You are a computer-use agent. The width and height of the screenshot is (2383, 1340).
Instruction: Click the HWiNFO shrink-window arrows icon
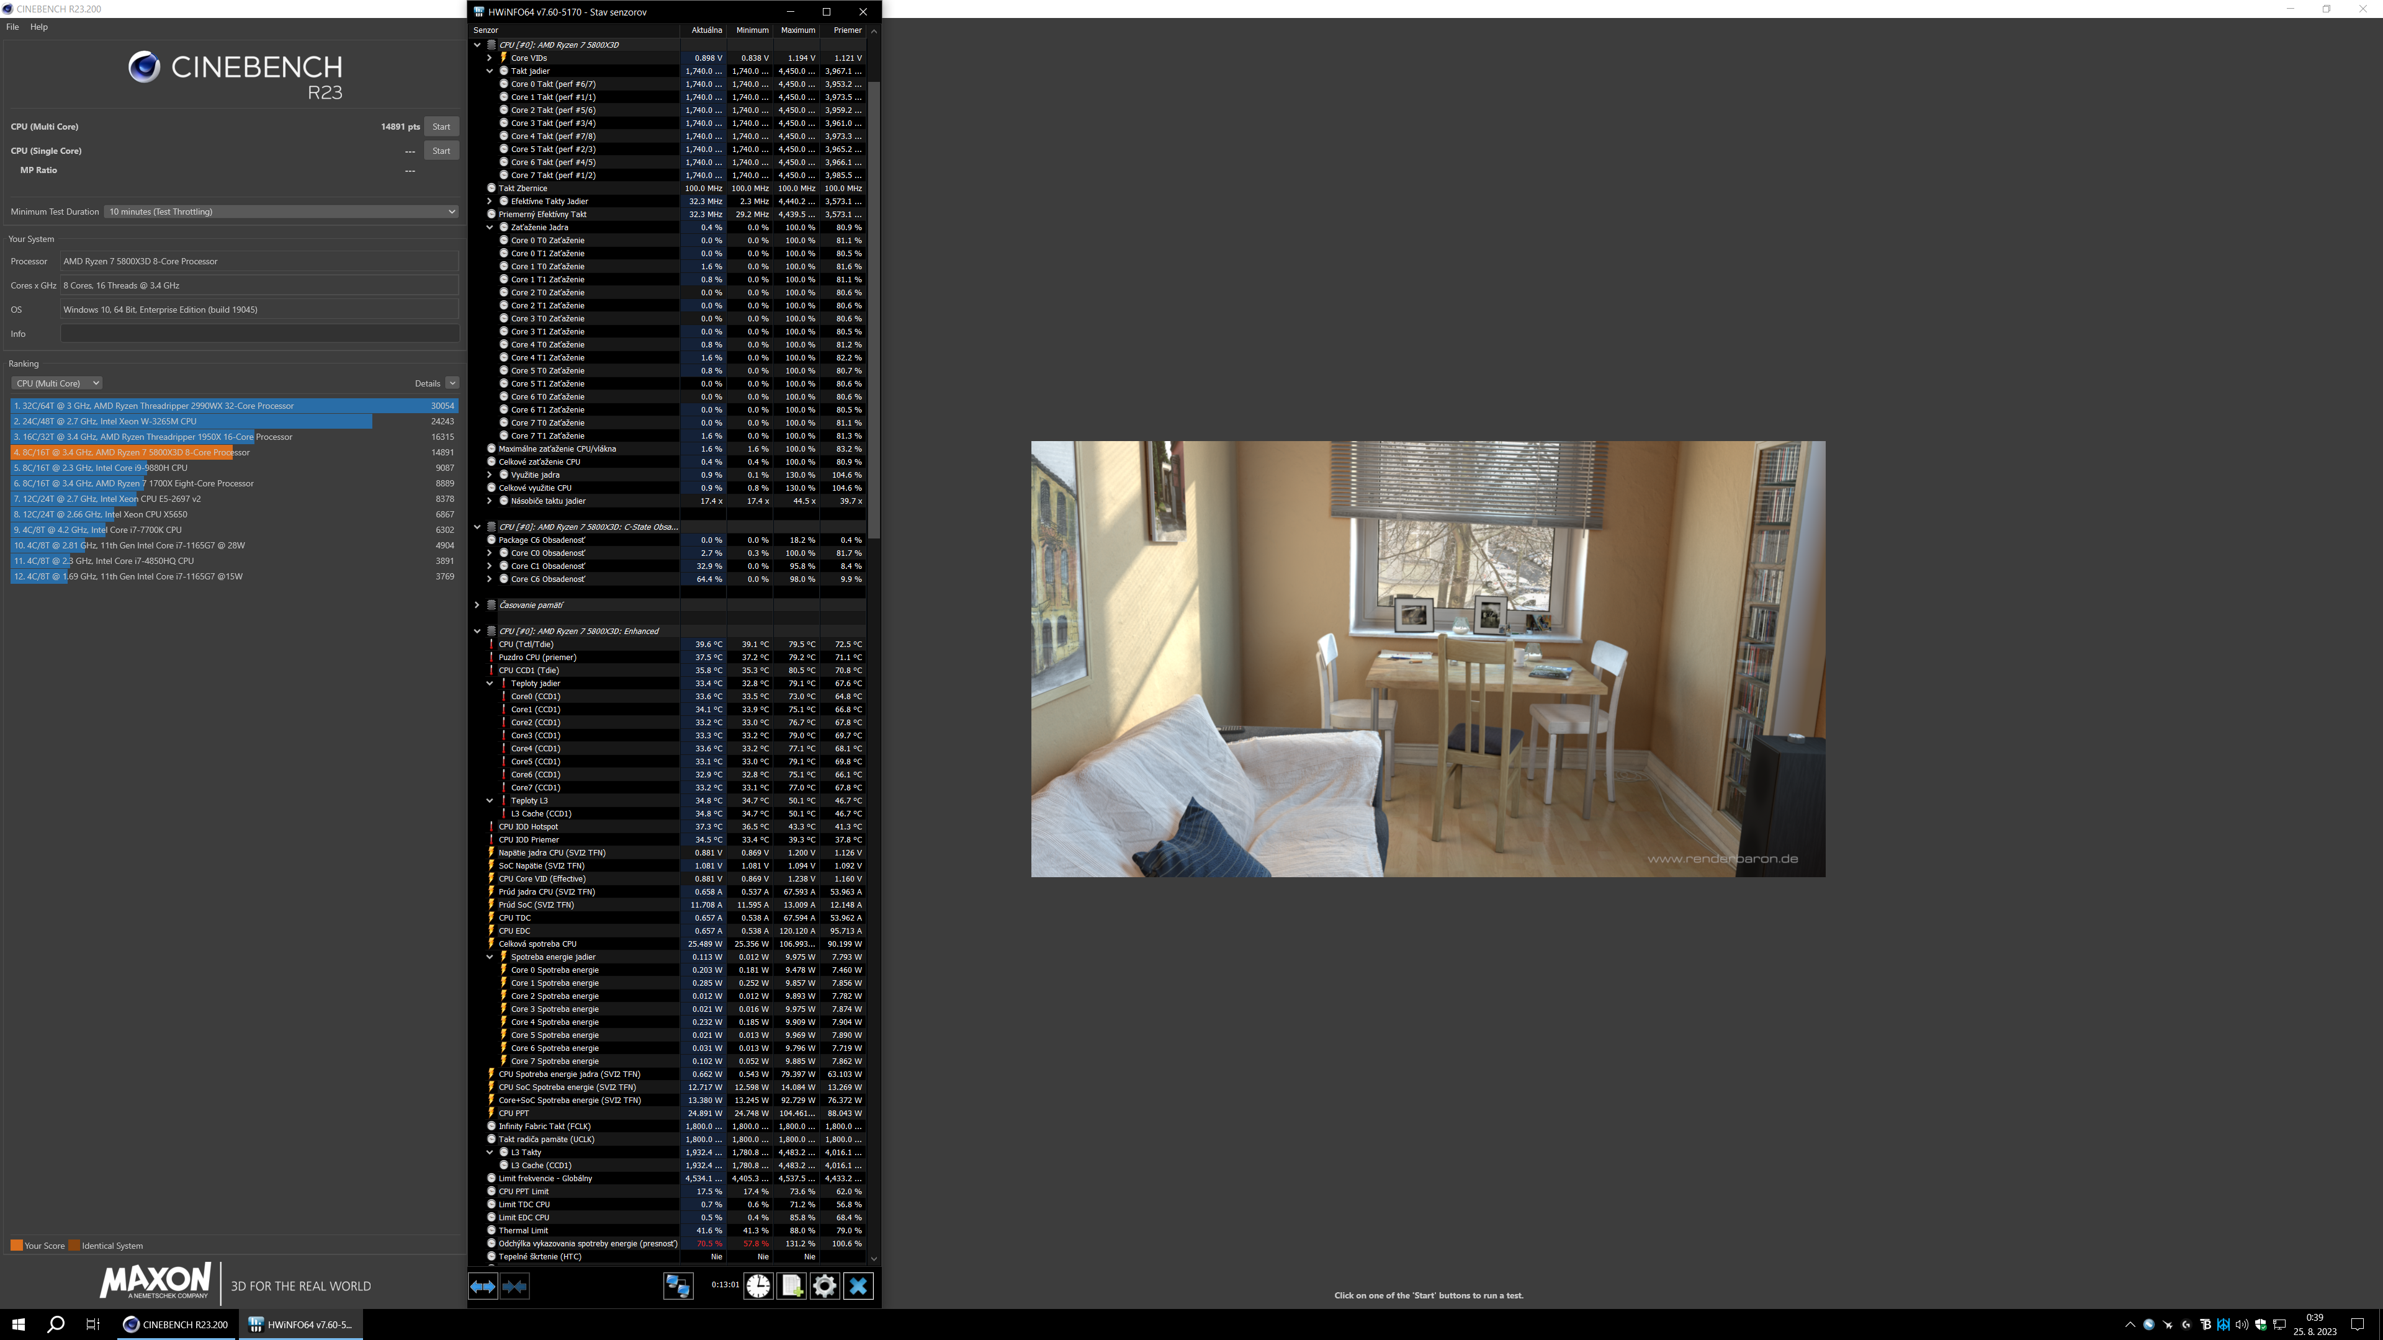(515, 1287)
